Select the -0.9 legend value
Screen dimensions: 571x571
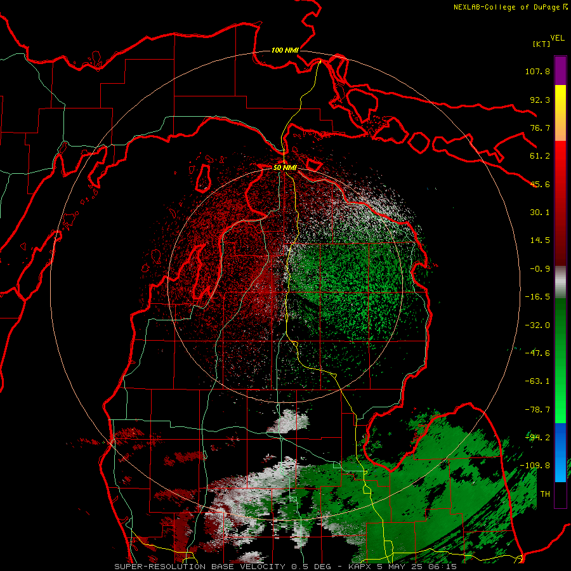540,269
